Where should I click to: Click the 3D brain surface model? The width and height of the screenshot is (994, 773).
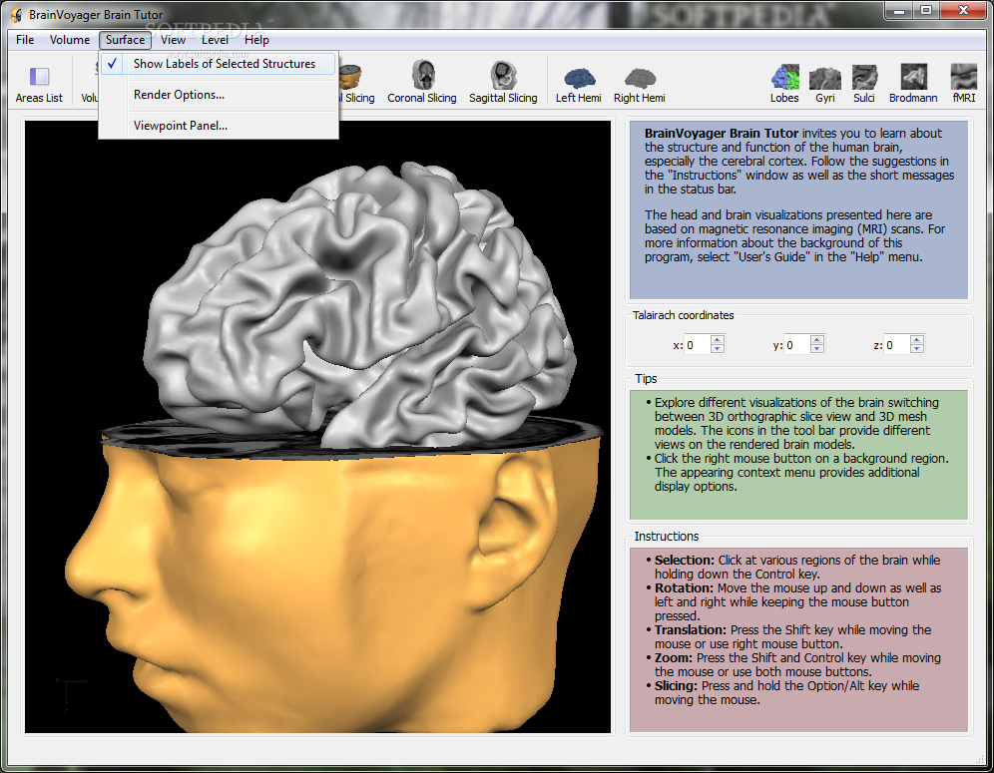click(361, 304)
